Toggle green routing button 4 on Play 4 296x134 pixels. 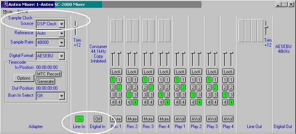pos(231,102)
